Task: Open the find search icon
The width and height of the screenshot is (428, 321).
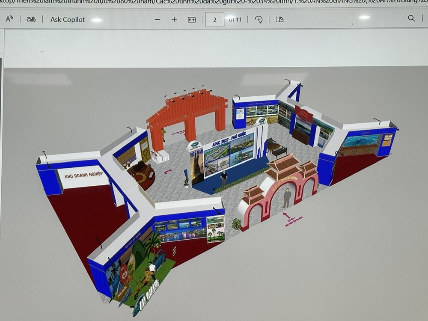Action: click(411, 18)
